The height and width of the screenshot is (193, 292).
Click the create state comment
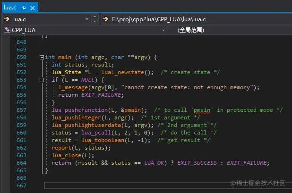[x=190, y=72]
